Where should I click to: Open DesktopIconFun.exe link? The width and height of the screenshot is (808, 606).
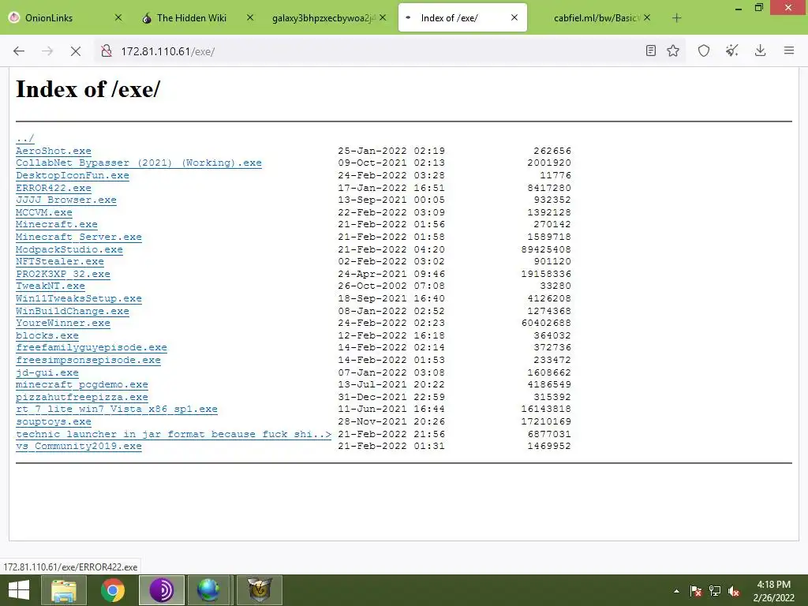72,175
